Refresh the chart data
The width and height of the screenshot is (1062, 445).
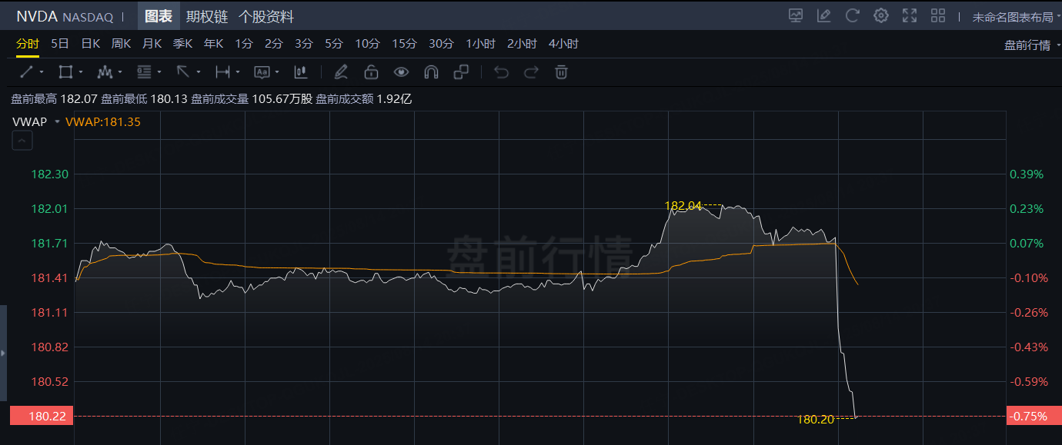coord(852,15)
